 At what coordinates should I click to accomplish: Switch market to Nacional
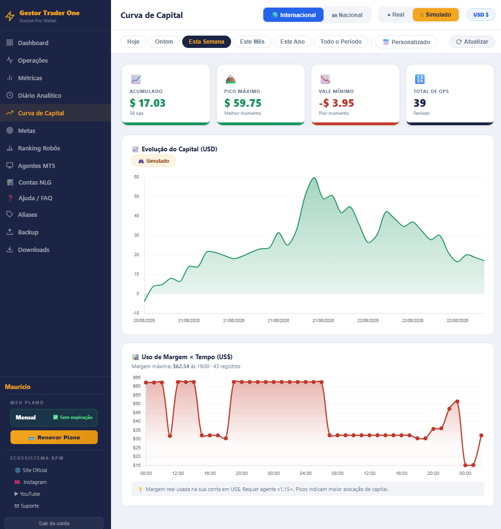[347, 15]
